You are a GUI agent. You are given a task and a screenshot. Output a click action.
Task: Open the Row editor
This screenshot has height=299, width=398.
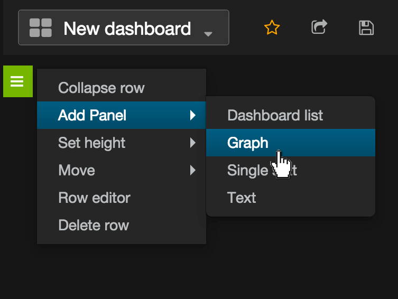coord(94,198)
